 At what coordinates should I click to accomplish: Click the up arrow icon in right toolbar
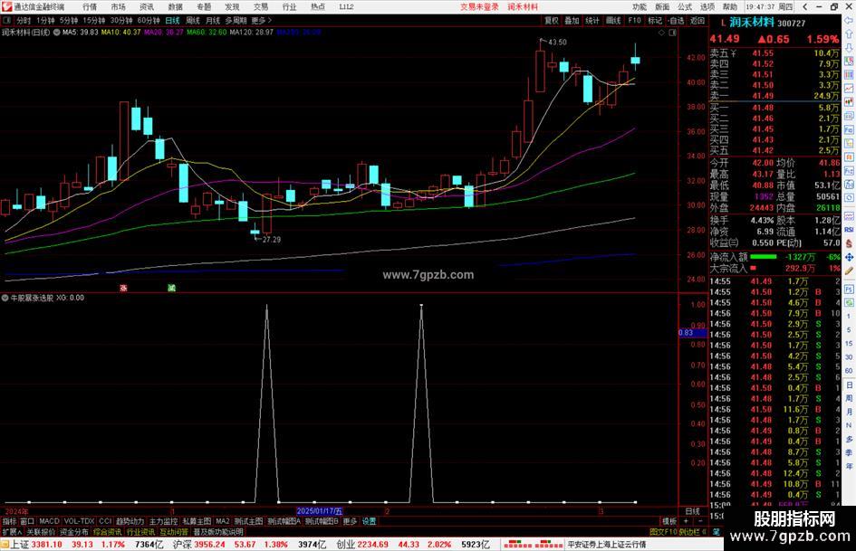[849, 33]
